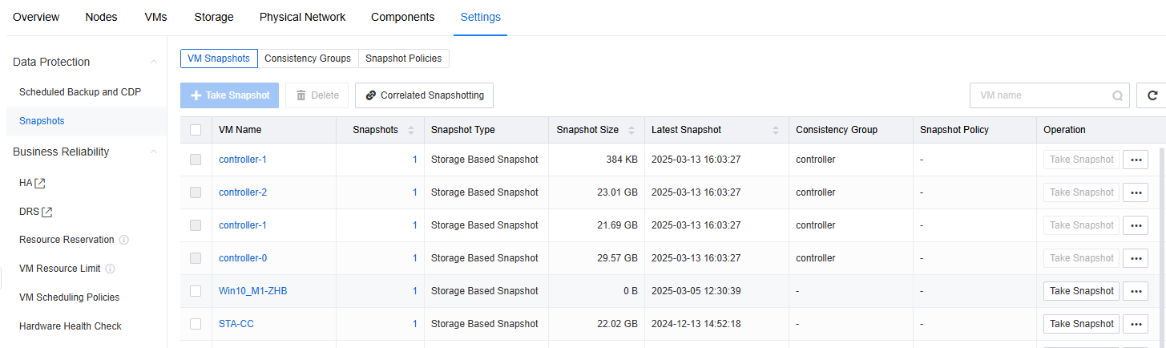Open the controller-2 VM link
1166x348 pixels.
(243, 192)
